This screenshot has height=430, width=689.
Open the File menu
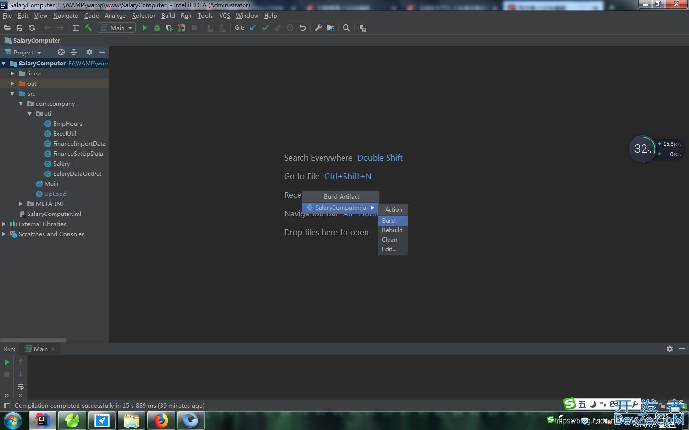pyautogui.click(x=7, y=15)
